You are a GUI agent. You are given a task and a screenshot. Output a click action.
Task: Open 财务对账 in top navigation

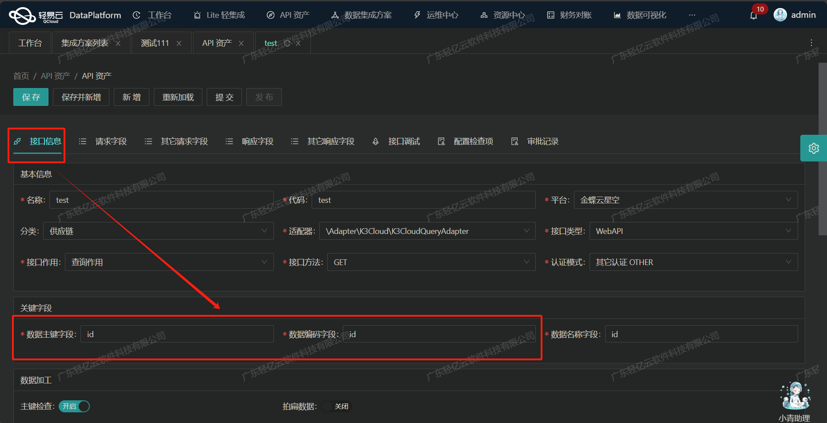569,15
